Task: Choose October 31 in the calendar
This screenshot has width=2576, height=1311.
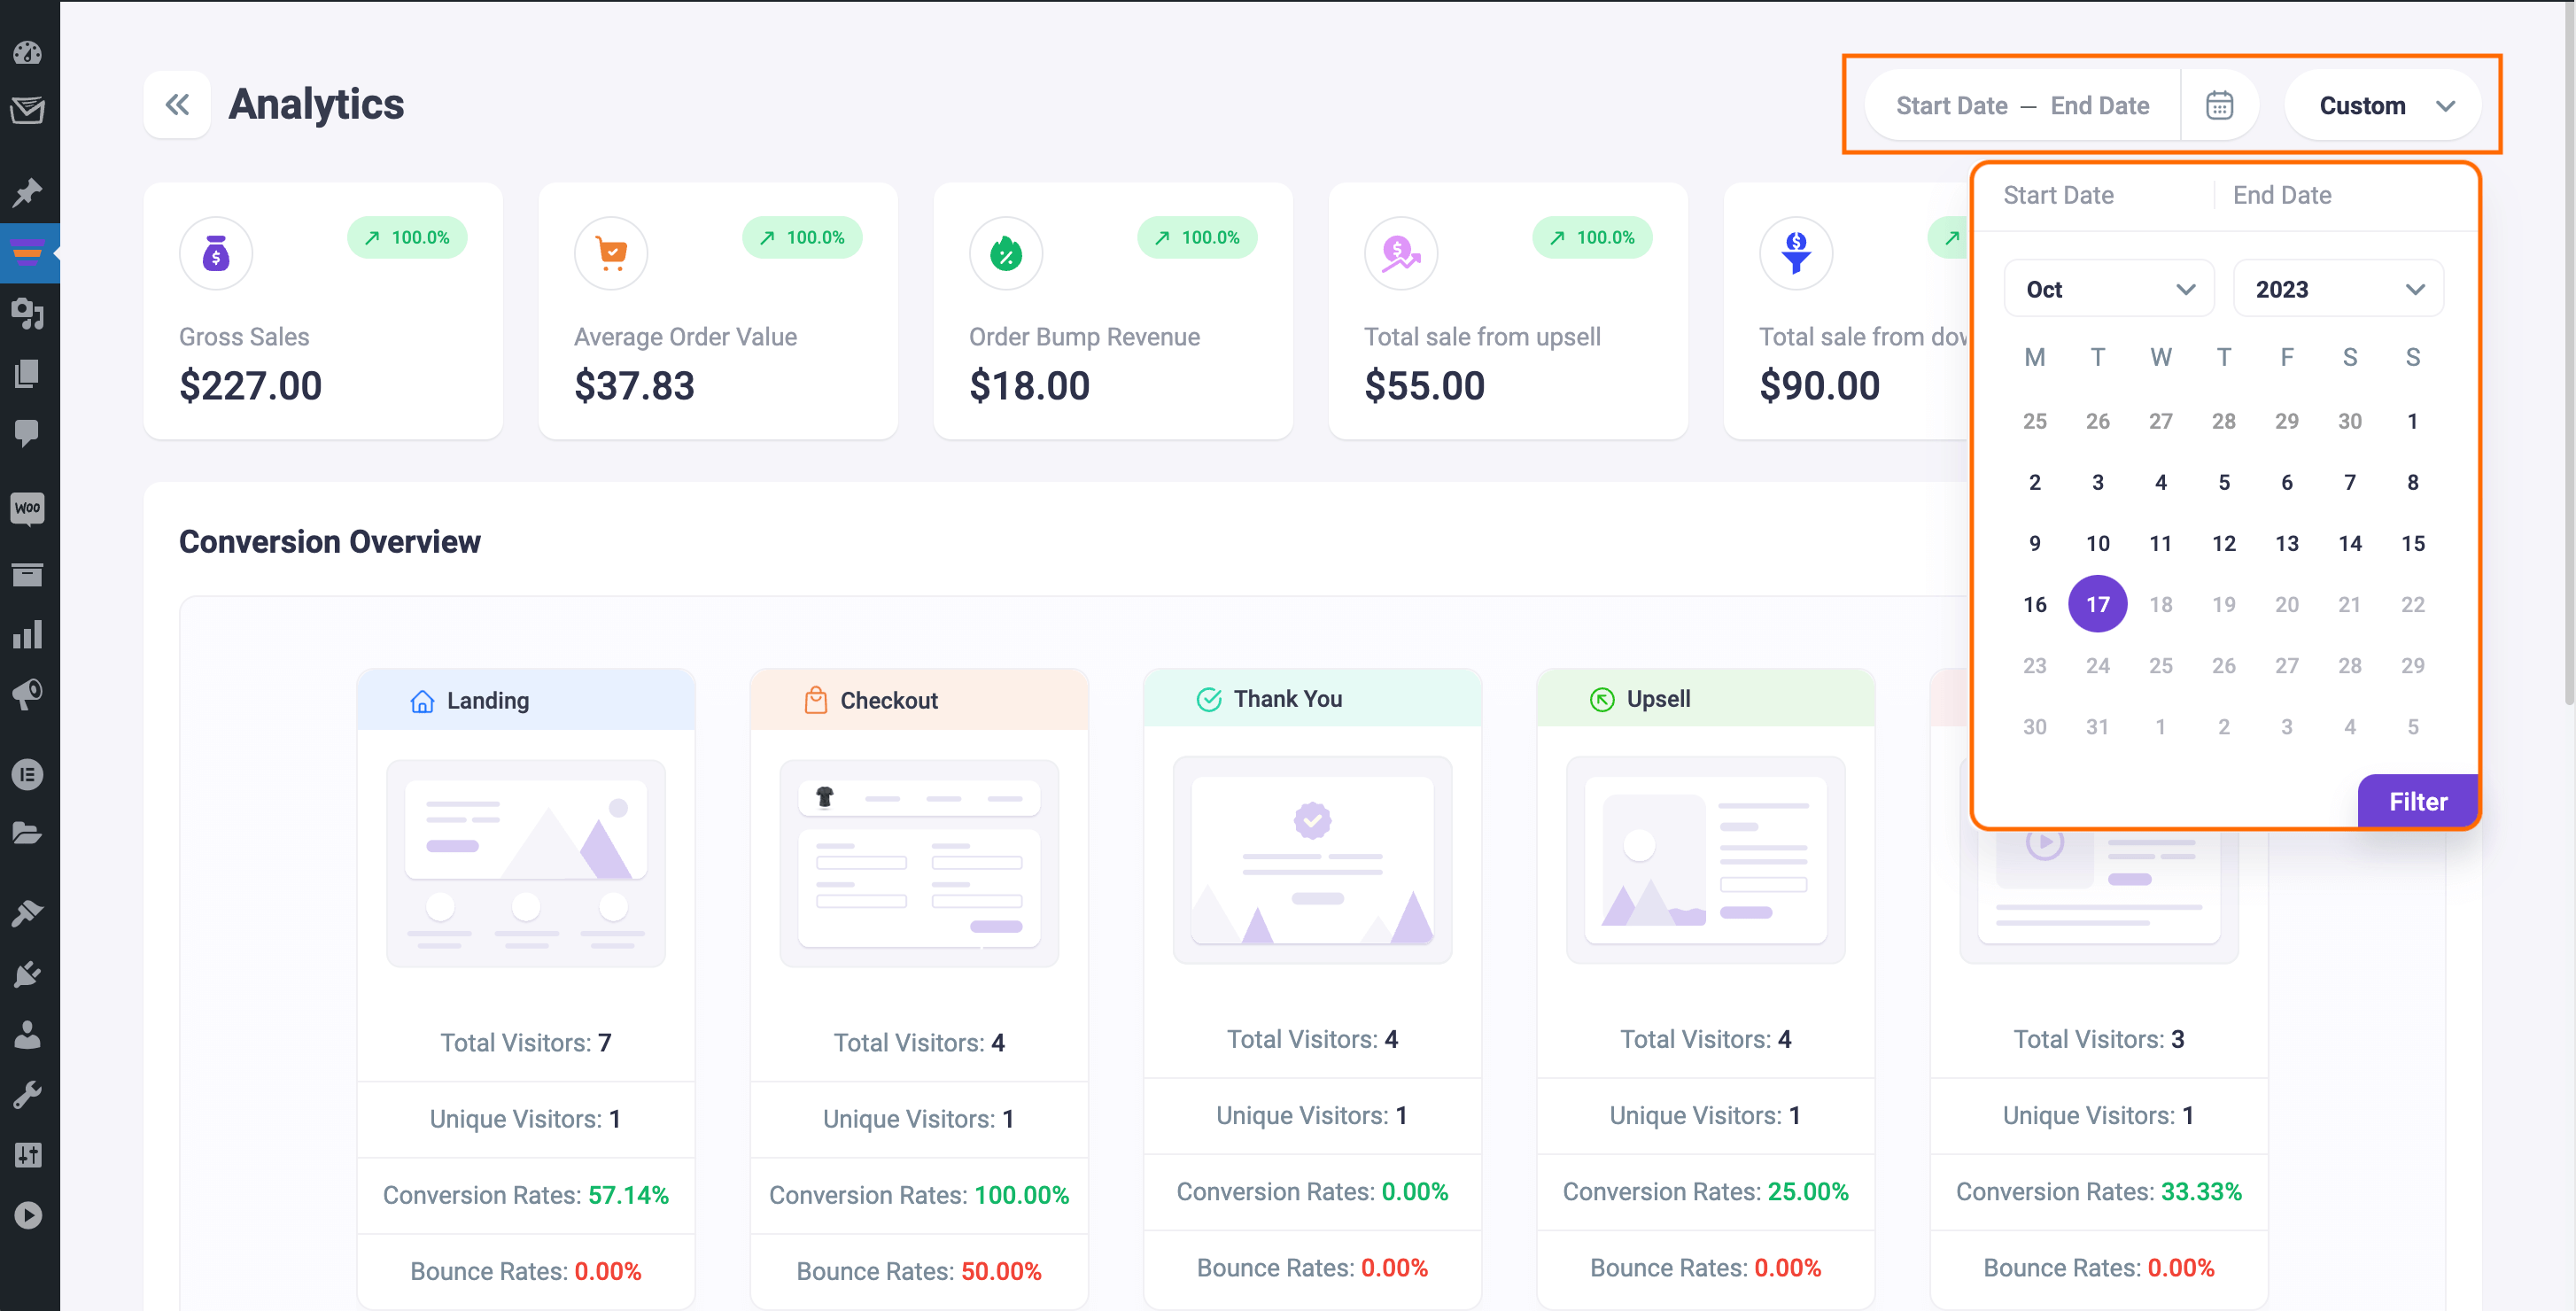Action: click(x=2097, y=727)
